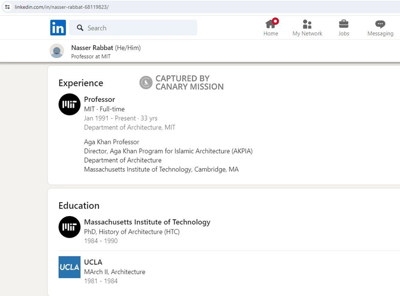Click Nasser Rabbat's profile avatar

[x=56, y=51]
